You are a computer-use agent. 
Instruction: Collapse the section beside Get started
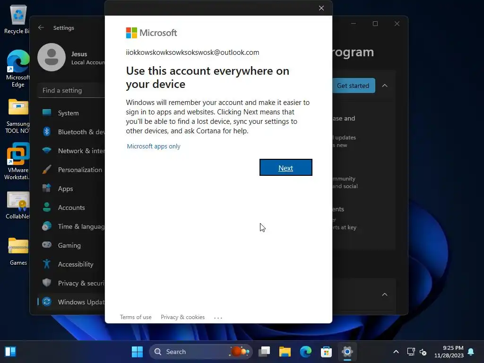385,86
